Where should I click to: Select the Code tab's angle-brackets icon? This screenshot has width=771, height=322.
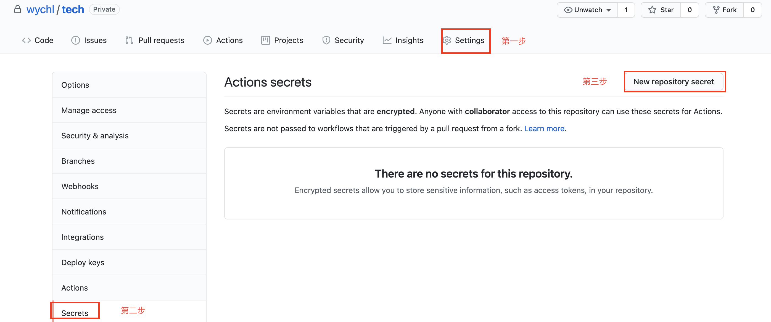point(26,40)
